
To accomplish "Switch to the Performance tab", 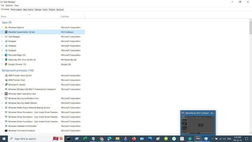I will (16, 10).
